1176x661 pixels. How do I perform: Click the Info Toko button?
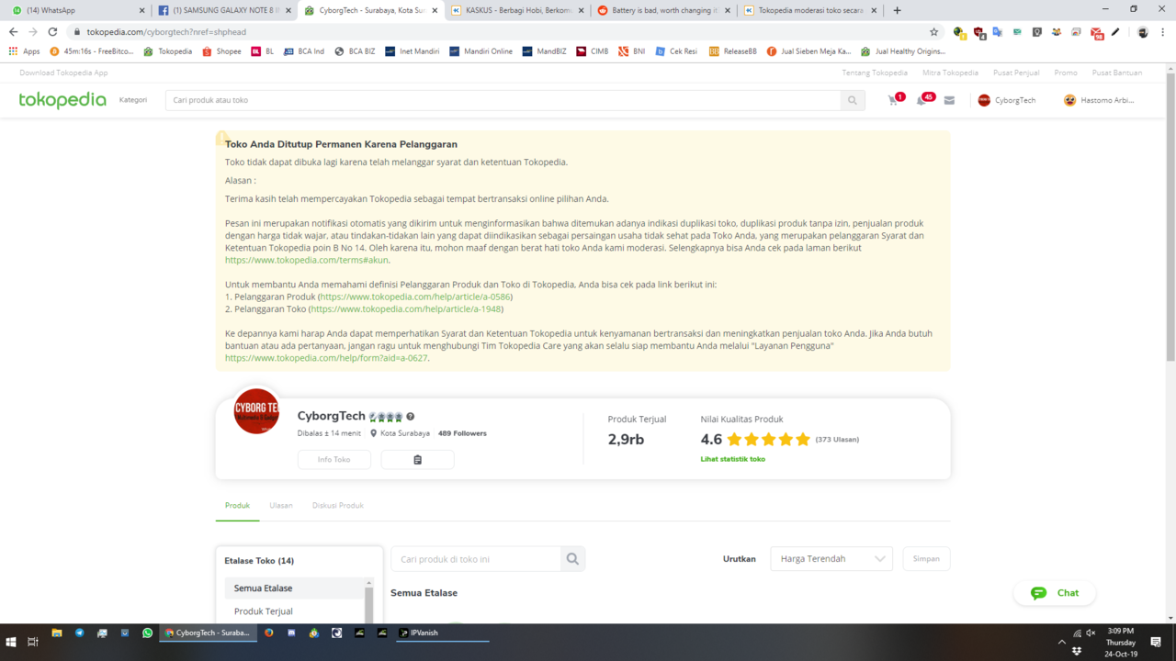click(x=334, y=459)
